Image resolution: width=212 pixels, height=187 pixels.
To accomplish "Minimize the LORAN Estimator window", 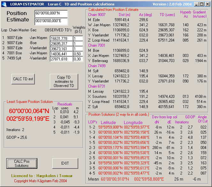I will (x=196, y=4).
